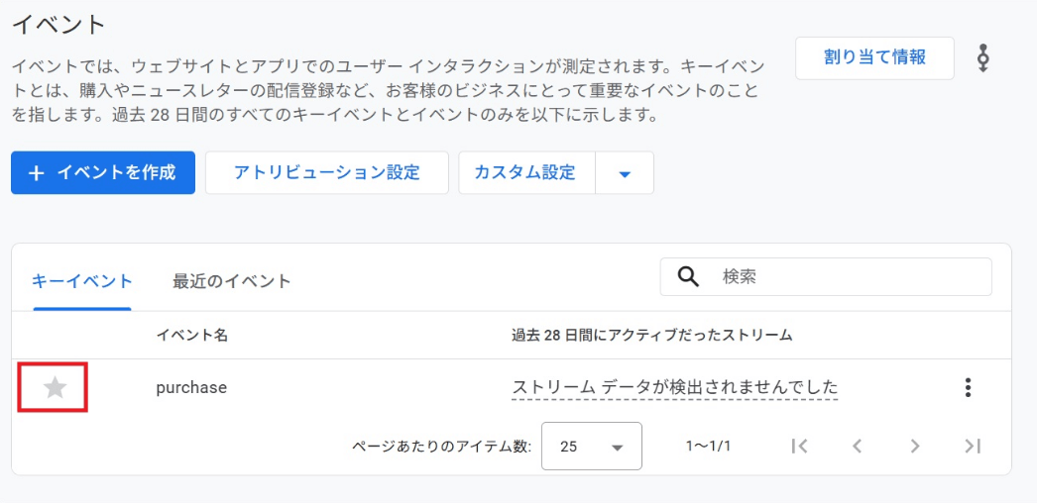Go to the previous page of results
The image size is (1037, 503).
[x=858, y=447]
